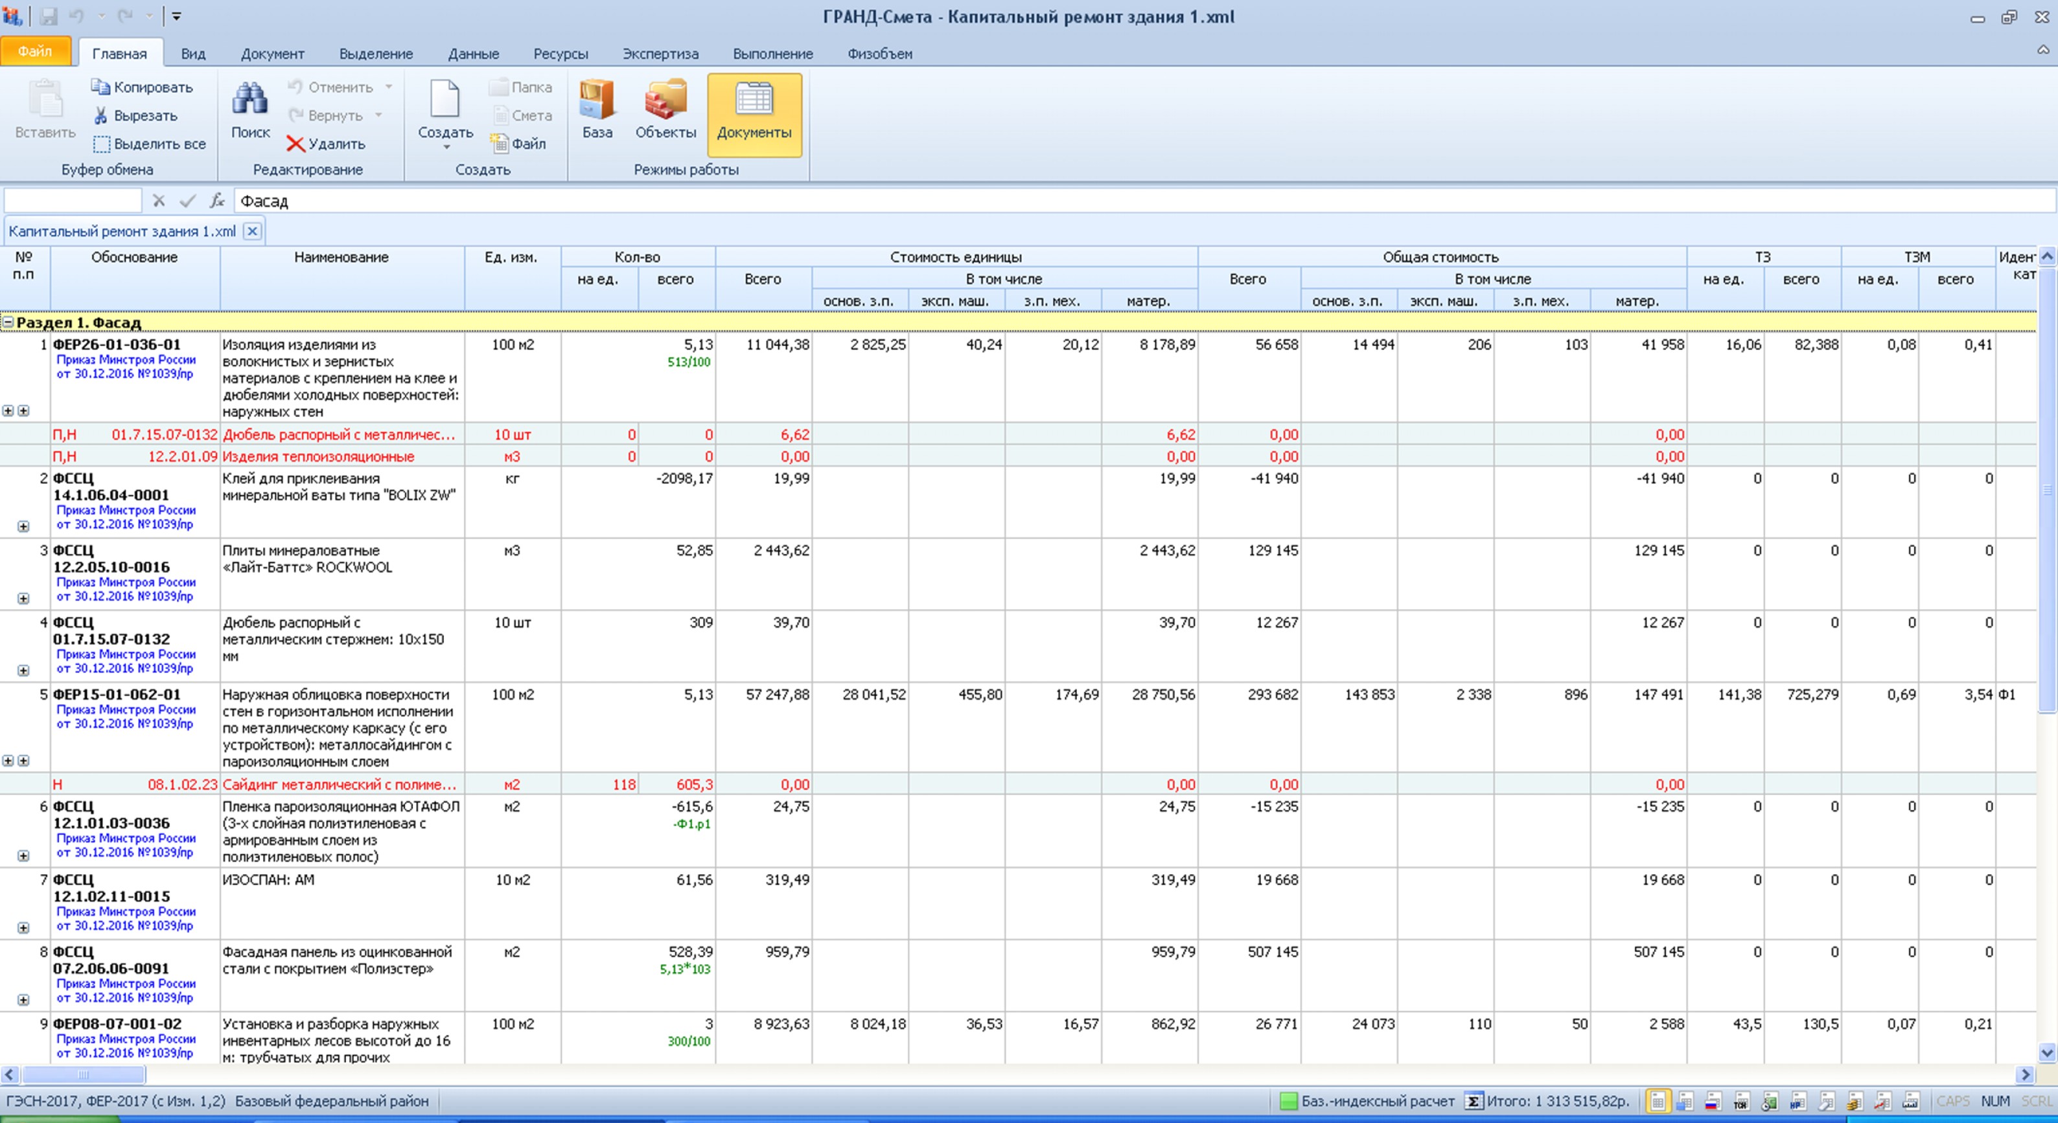Click the Копировать button
This screenshot has height=1123, width=2058.
pyautogui.click(x=142, y=87)
